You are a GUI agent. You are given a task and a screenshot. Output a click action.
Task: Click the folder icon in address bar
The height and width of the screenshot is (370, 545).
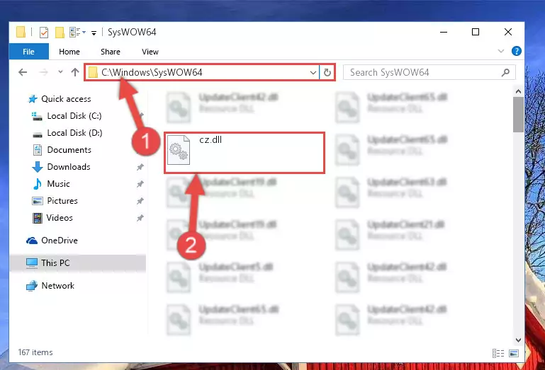tap(92, 73)
